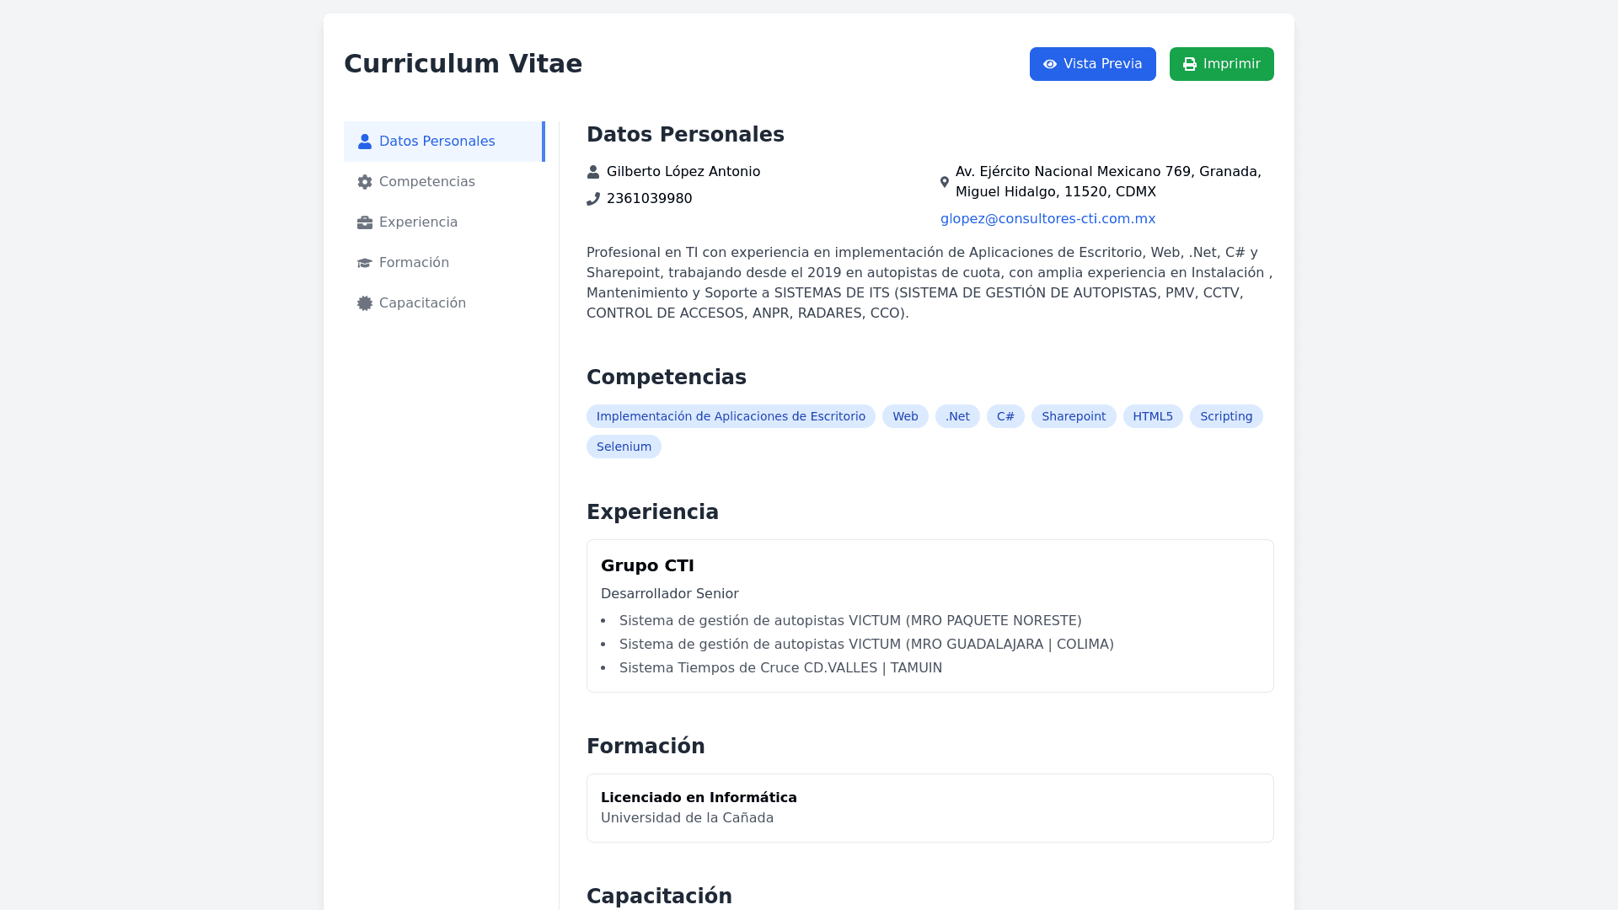Open the Capacitación sidebar section
The height and width of the screenshot is (910, 1618).
(x=422, y=303)
